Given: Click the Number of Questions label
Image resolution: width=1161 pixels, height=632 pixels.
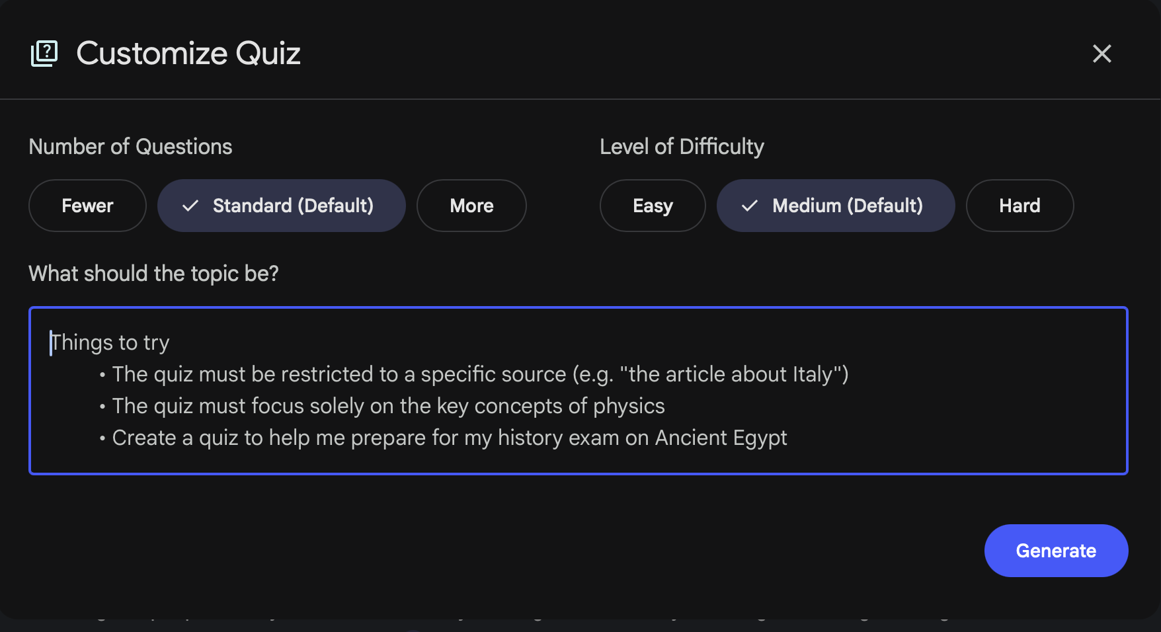Looking at the screenshot, I should 130,147.
